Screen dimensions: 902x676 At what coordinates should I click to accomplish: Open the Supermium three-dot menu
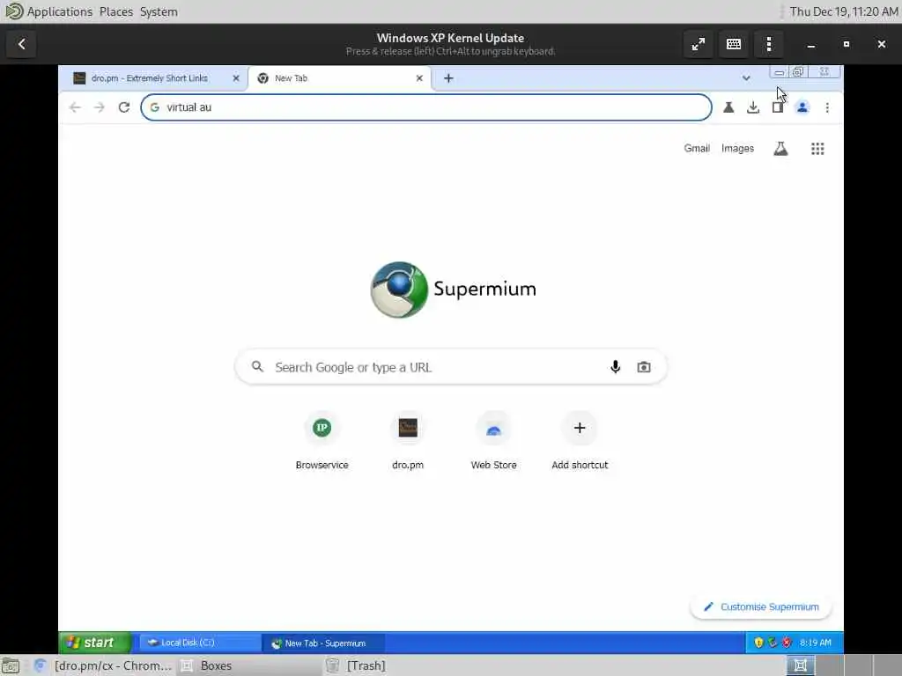[827, 107]
